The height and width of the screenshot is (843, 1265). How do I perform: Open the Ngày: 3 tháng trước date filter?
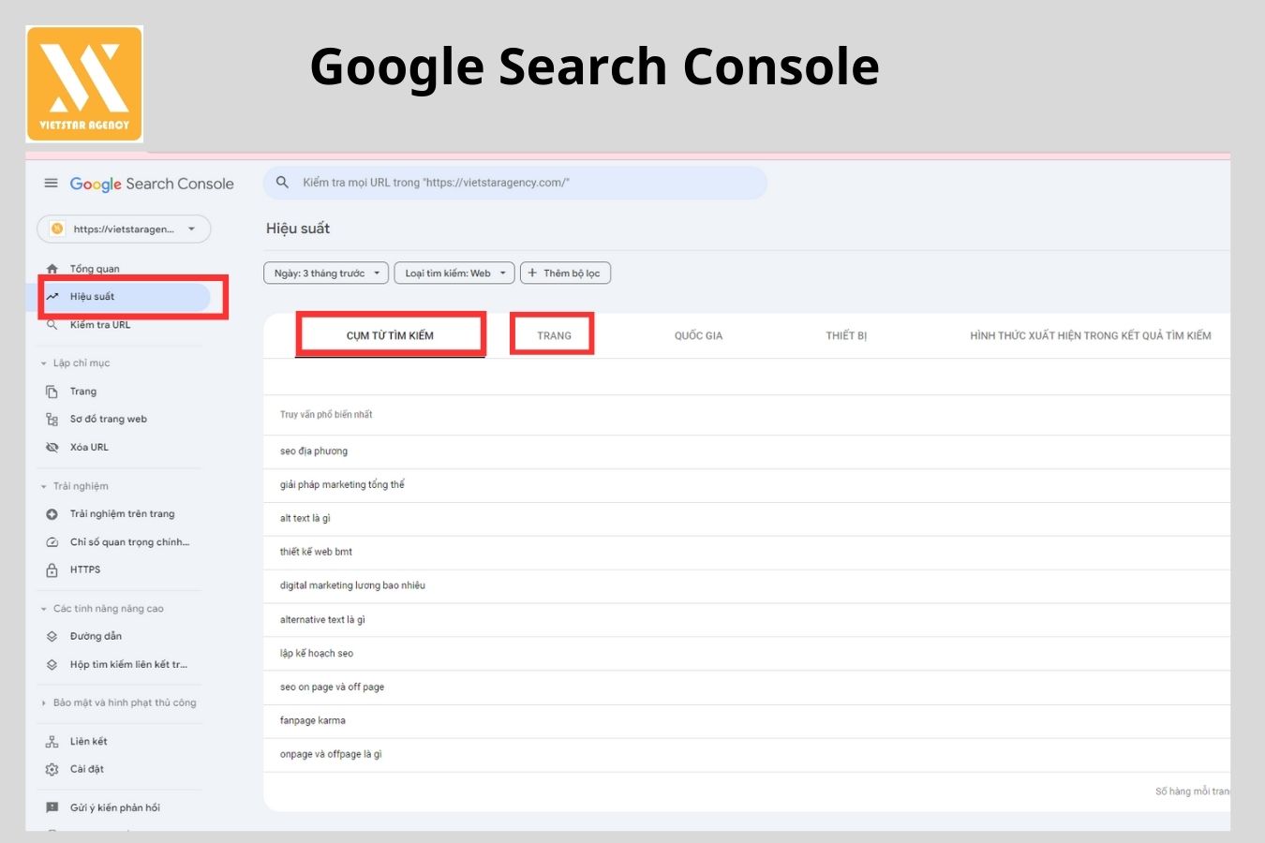(x=326, y=274)
